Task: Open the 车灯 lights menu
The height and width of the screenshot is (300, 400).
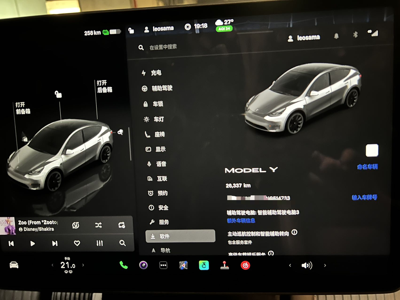Action: tap(154, 119)
